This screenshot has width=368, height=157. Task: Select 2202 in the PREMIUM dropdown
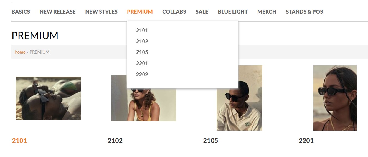coord(142,75)
